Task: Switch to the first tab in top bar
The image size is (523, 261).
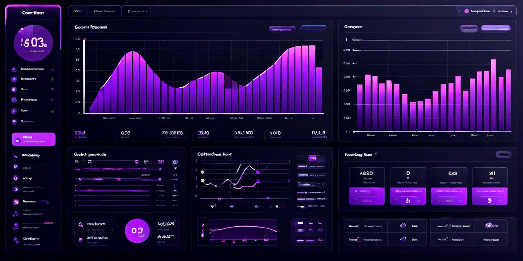Action: point(77,11)
